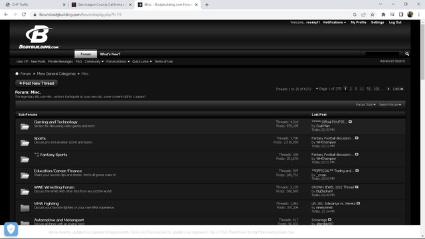
Task: Open Forum Tools dropdown
Action: pos(366,105)
